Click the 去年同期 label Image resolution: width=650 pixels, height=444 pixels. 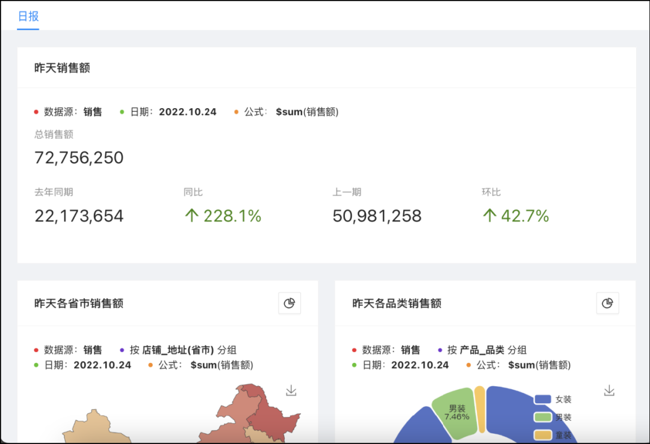(x=54, y=192)
